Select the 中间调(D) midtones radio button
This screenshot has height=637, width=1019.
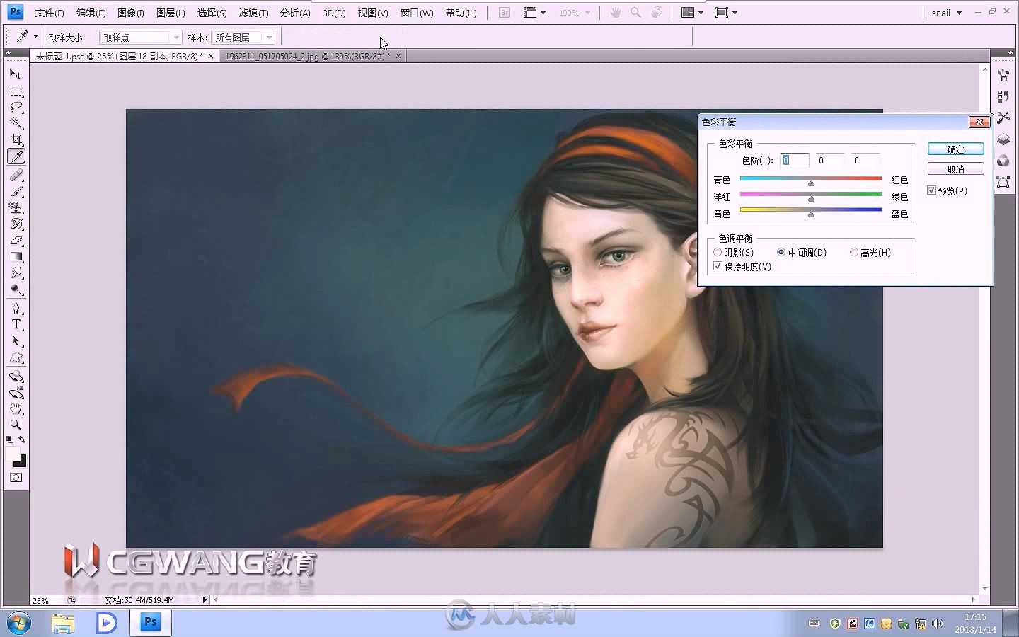[x=781, y=252]
